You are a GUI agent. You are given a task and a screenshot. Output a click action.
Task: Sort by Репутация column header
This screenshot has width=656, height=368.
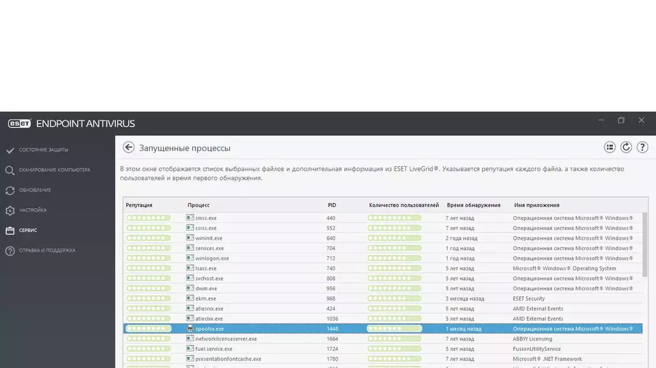click(x=139, y=205)
